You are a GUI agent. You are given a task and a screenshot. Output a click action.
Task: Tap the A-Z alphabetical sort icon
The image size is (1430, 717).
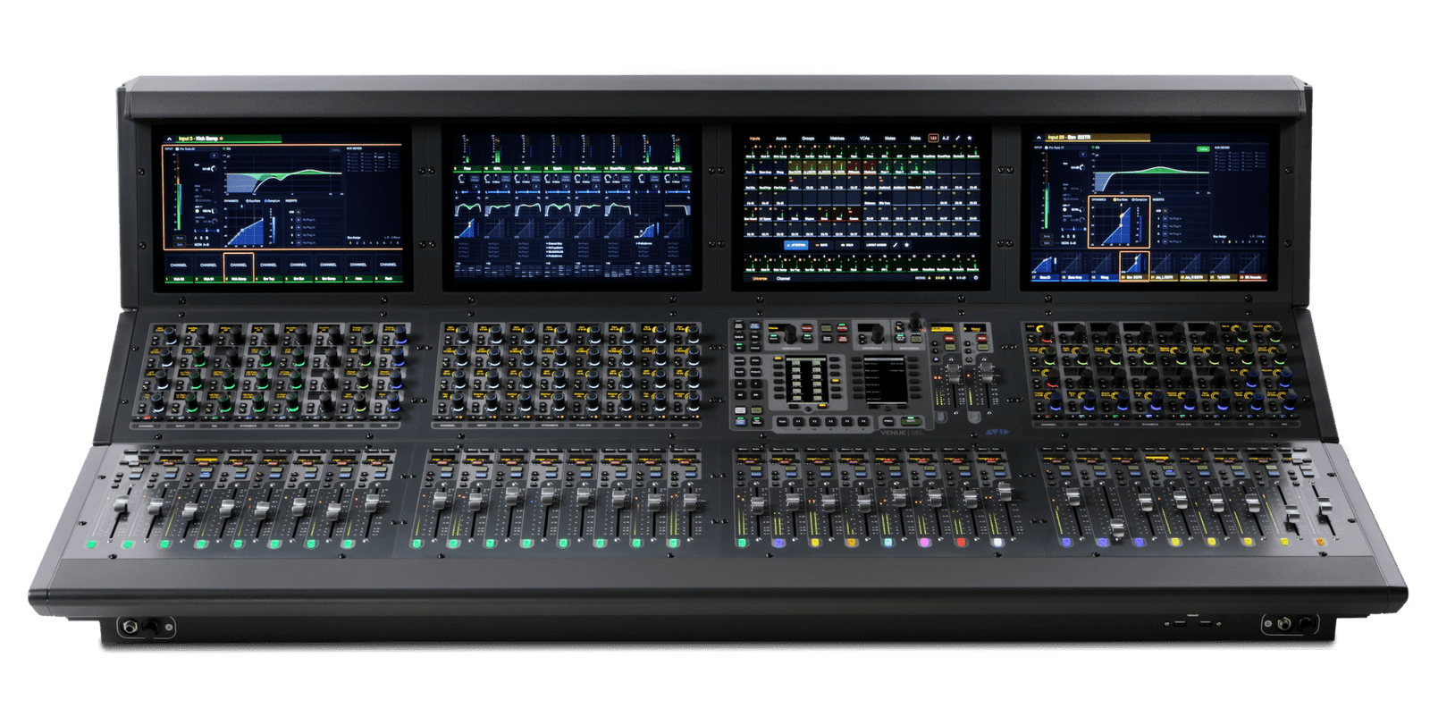946,139
